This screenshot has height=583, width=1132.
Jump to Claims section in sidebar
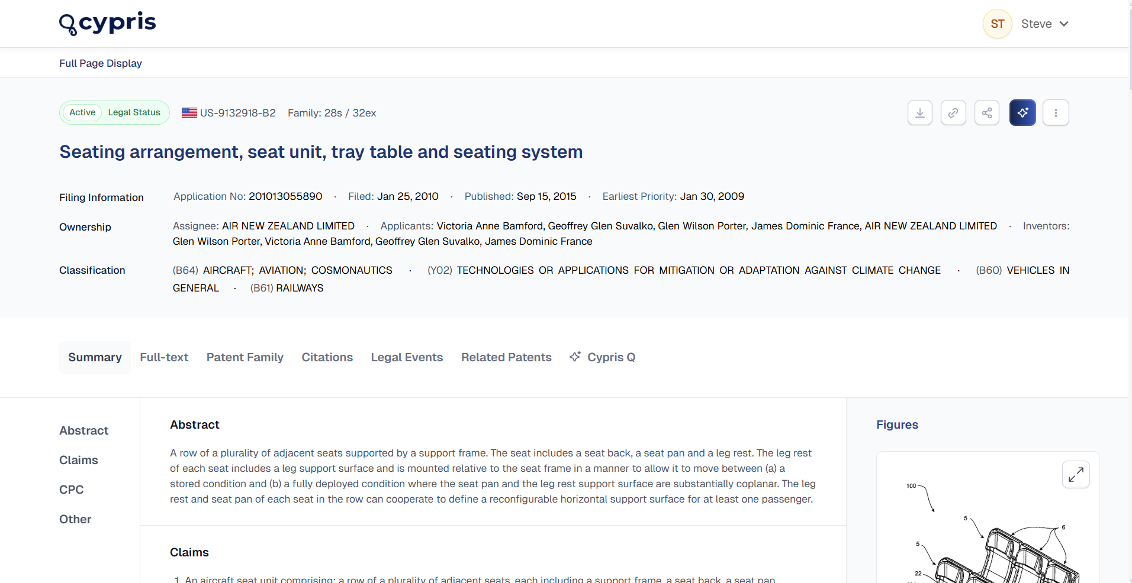(79, 460)
